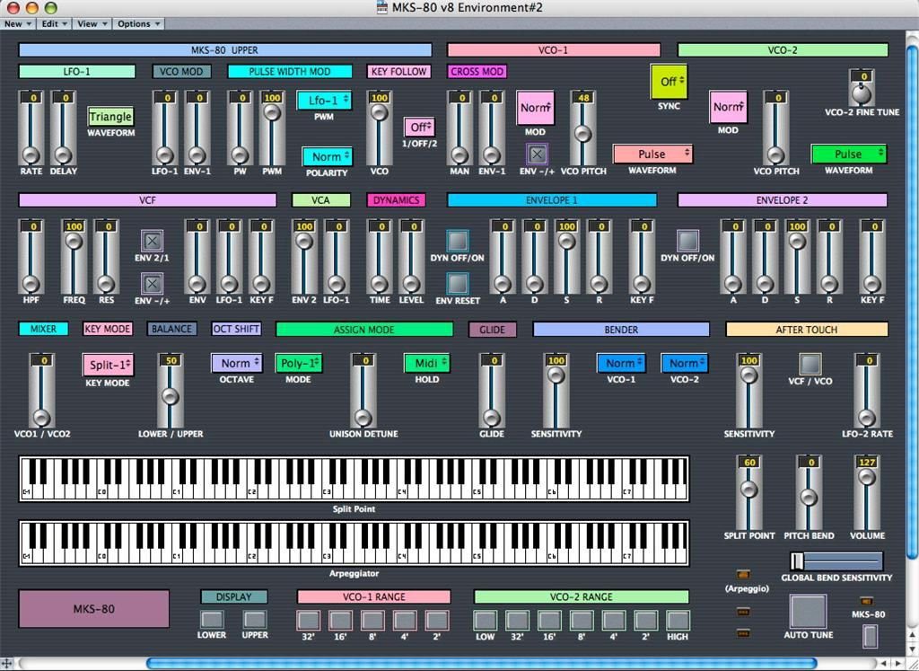Open the Poly-1 assign MODE dropdown

coord(299,363)
